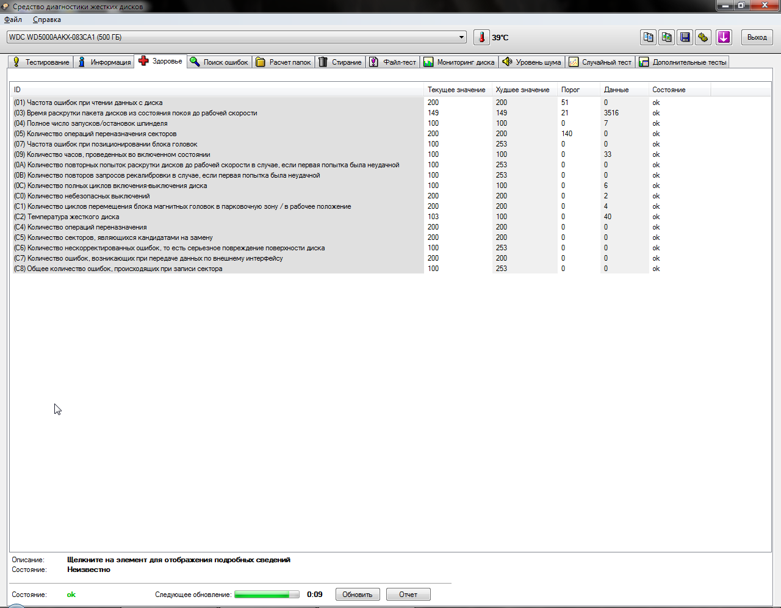This screenshot has height=608, width=781.
Task: Open the Справка menu
Action: tap(47, 20)
